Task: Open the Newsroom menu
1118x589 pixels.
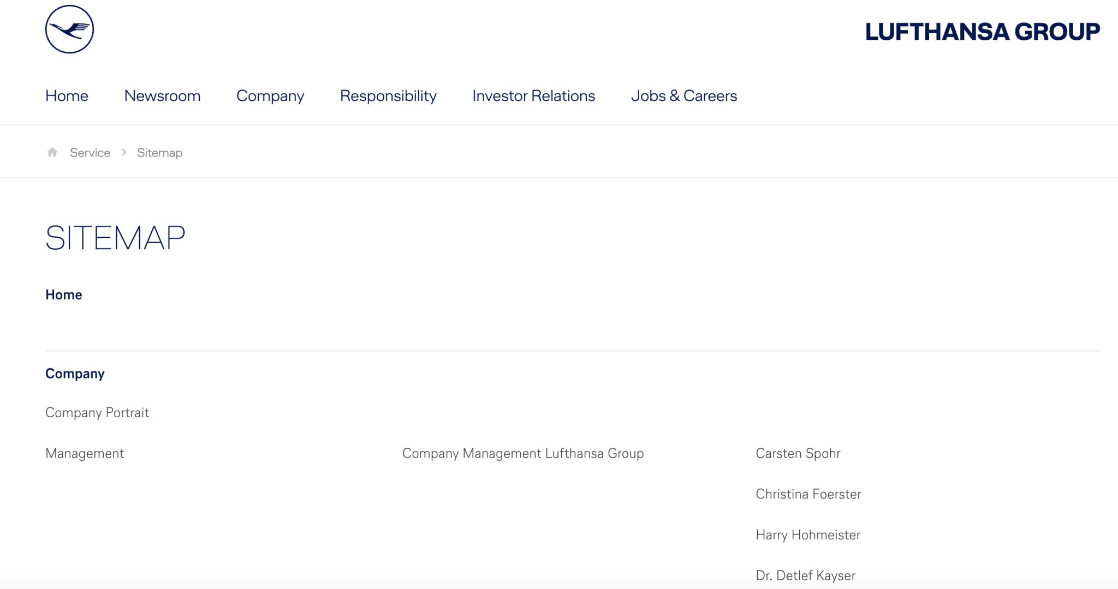Action: [x=162, y=96]
